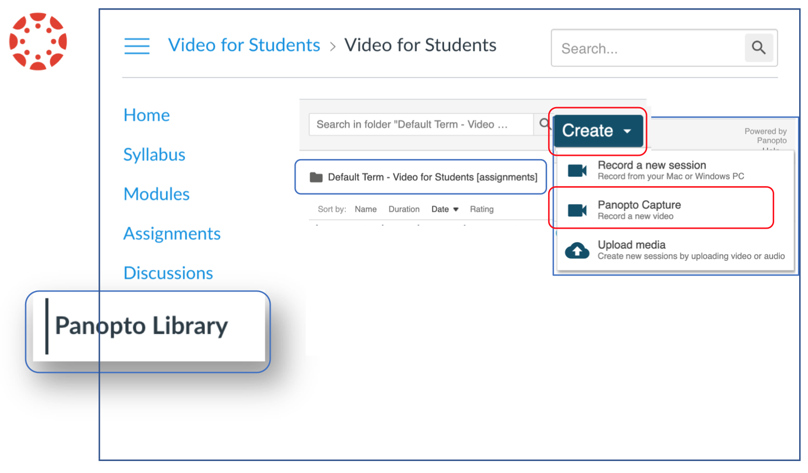Sort sessions by Duration

404,209
